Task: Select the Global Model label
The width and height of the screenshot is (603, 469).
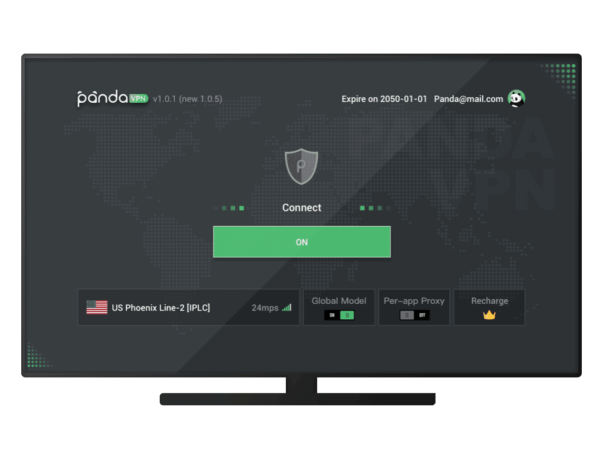Action: [x=339, y=301]
